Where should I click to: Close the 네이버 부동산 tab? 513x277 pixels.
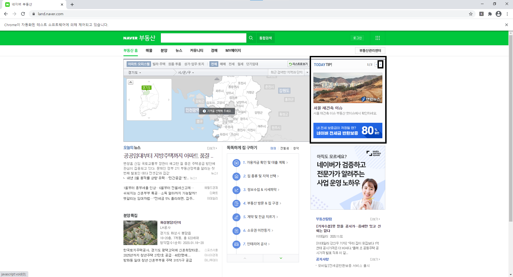click(x=62, y=5)
